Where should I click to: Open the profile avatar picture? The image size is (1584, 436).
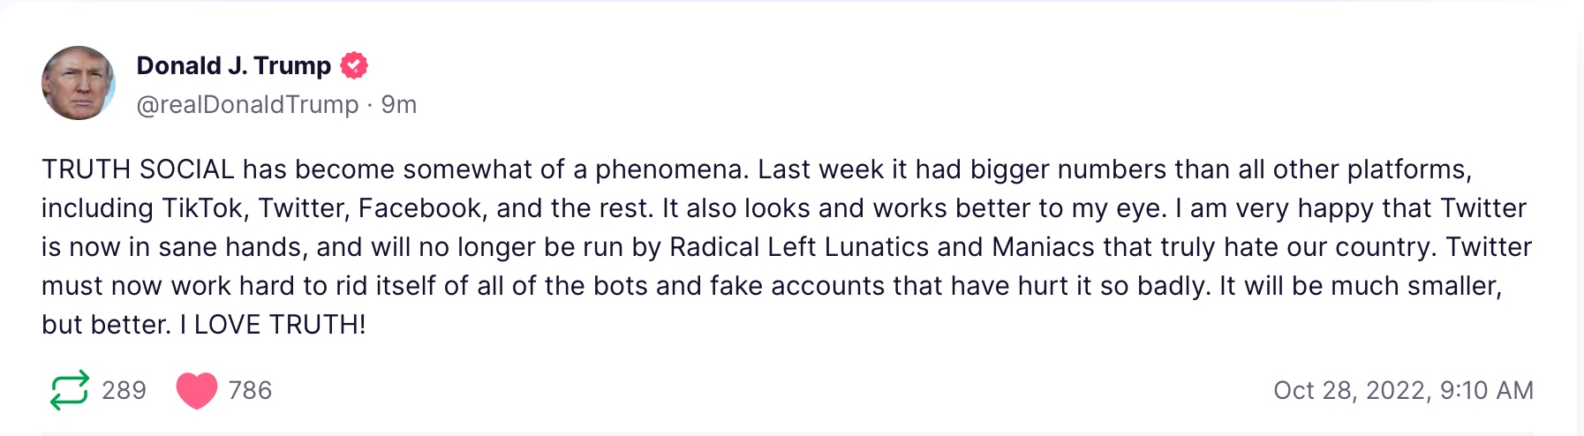(x=79, y=83)
